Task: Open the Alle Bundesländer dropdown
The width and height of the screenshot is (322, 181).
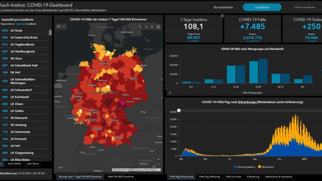Action: [308, 7]
